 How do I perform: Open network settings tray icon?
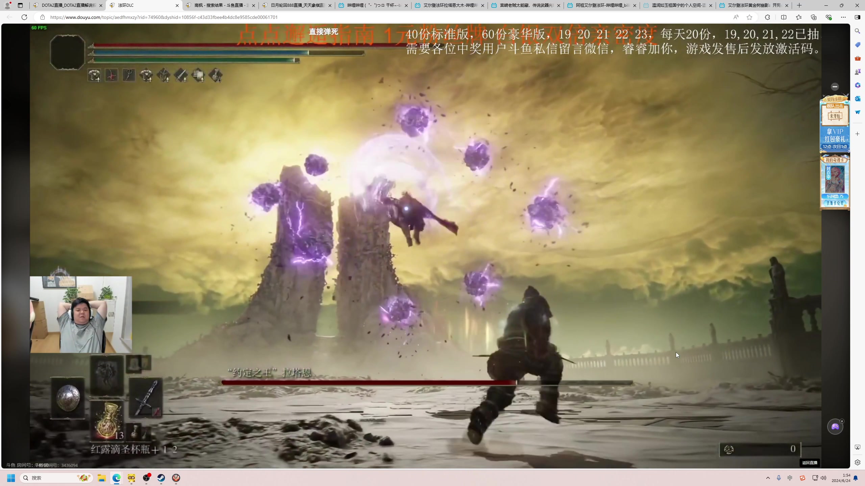point(815,478)
